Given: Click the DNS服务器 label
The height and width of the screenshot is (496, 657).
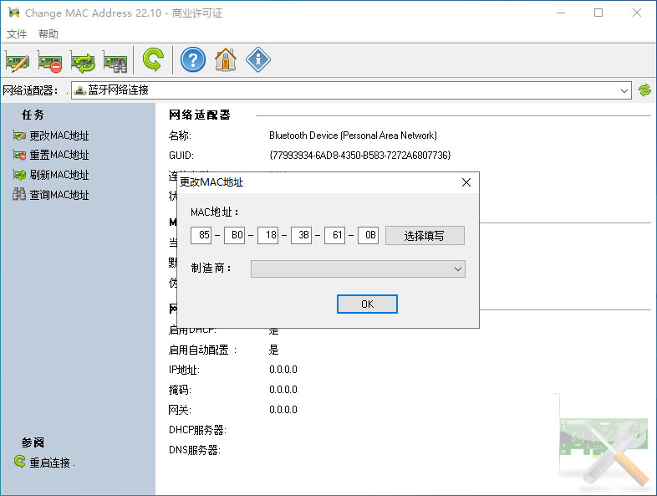Looking at the screenshot, I should (195, 450).
